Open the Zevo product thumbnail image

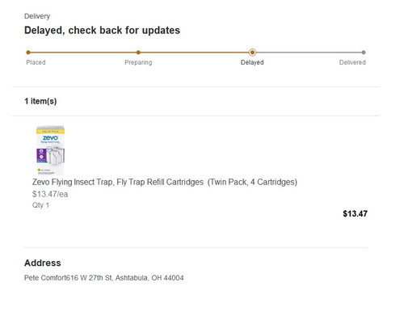pos(50,150)
